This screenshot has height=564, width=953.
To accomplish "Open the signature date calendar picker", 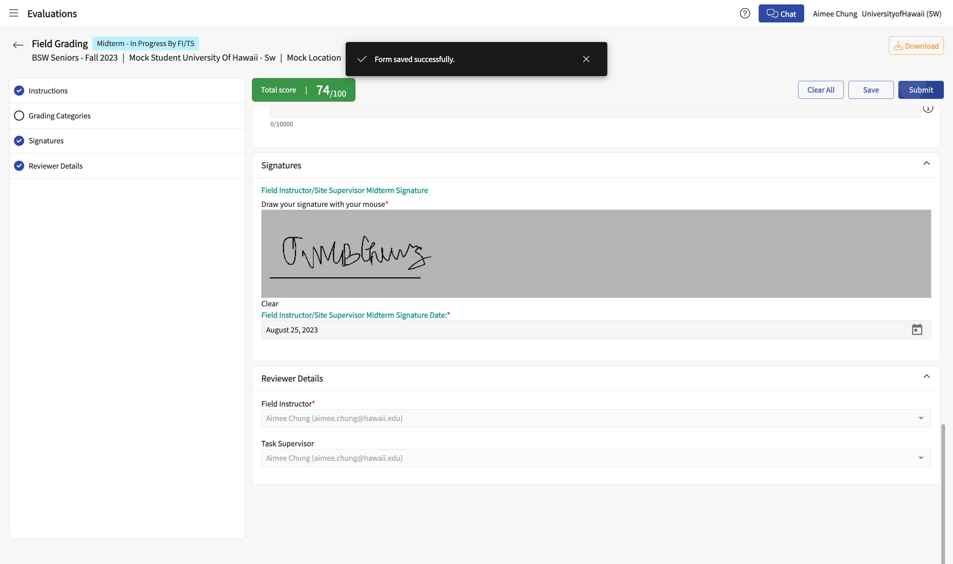I will (x=917, y=329).
